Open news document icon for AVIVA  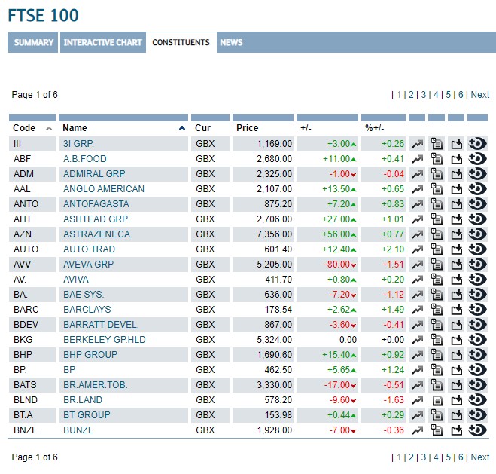point(437,280)
